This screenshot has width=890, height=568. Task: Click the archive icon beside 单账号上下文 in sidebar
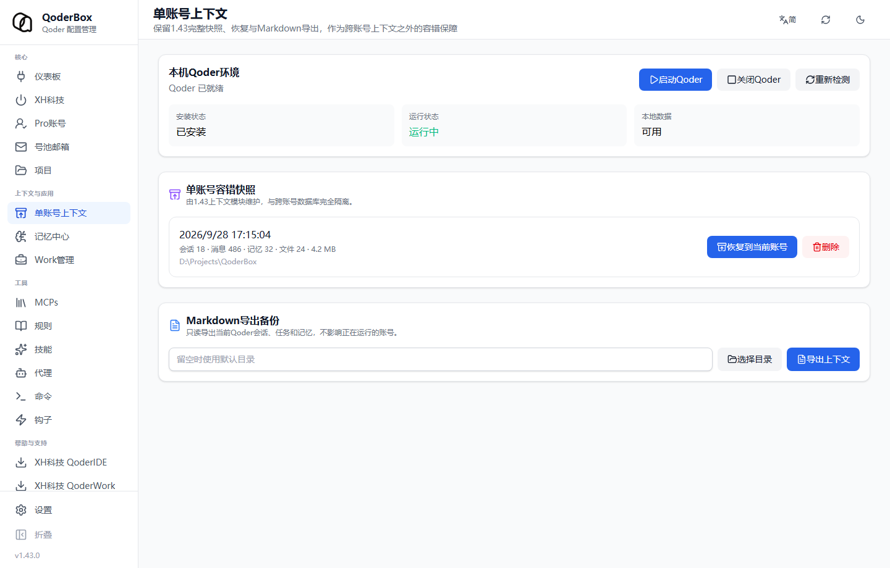[21, 213]
